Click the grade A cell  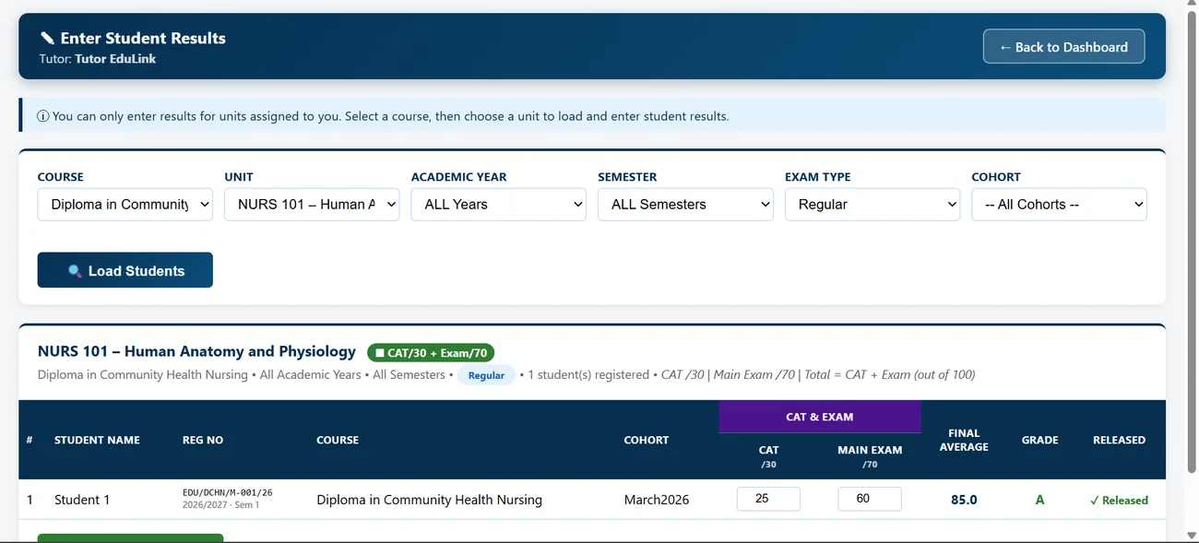pyautogui.click(x=1040, y=500)
